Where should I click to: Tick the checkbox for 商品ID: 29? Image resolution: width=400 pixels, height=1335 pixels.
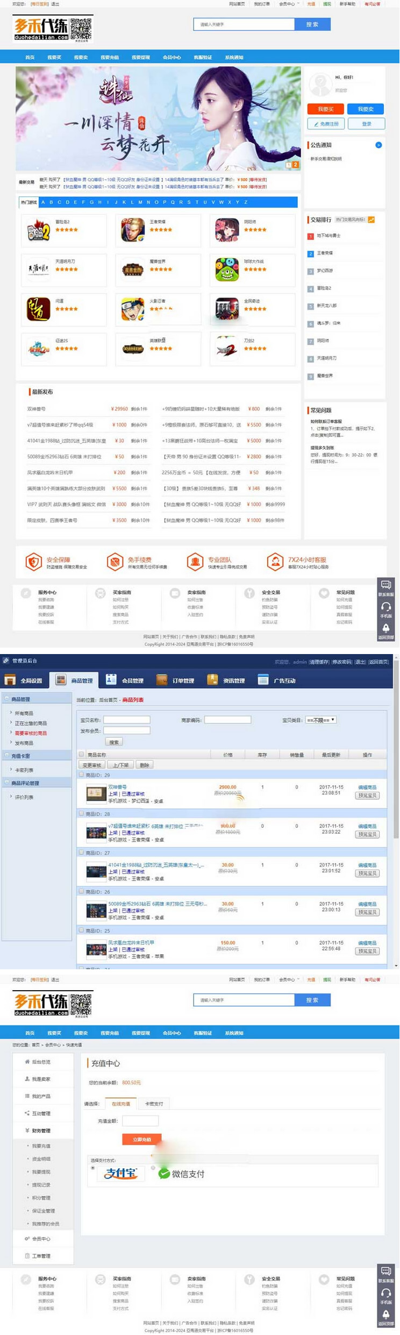pos(82,775)
